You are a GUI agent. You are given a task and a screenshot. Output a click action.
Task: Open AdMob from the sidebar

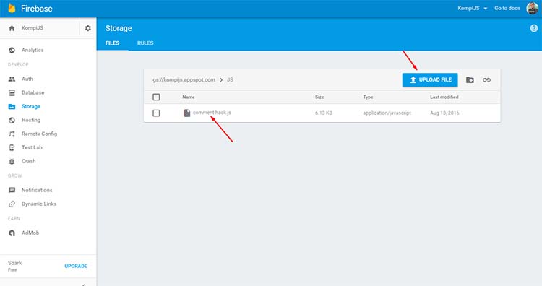point(30,233)
